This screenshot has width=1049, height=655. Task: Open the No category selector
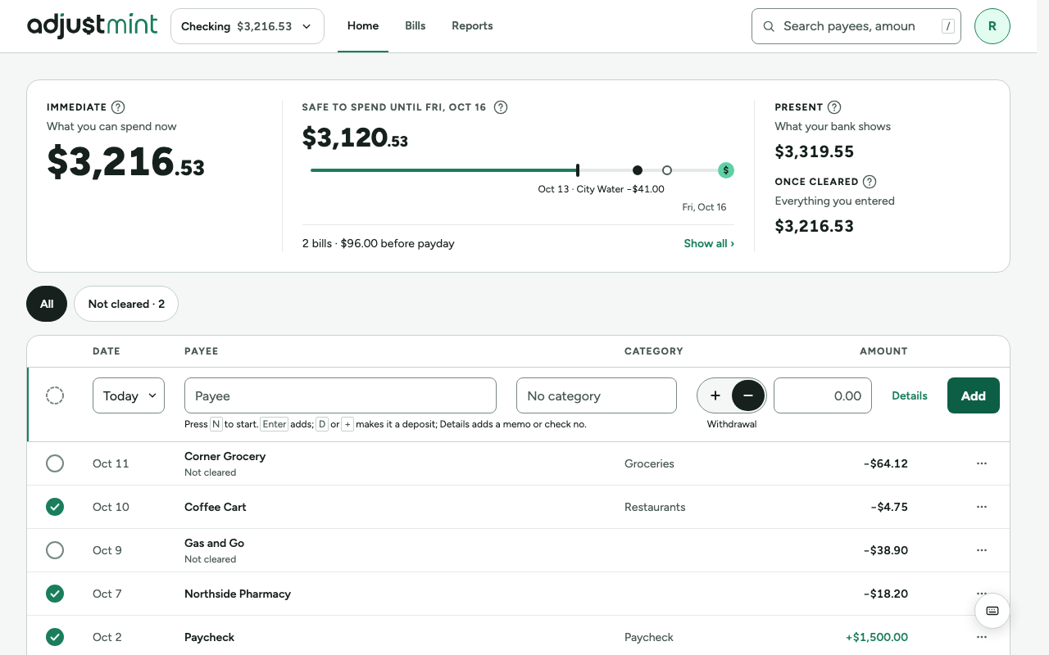597,395
